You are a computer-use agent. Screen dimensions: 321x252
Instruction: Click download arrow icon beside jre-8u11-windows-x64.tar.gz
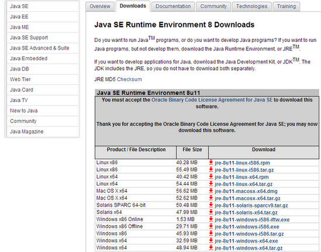pyautogui.click(x=211, y=248)
